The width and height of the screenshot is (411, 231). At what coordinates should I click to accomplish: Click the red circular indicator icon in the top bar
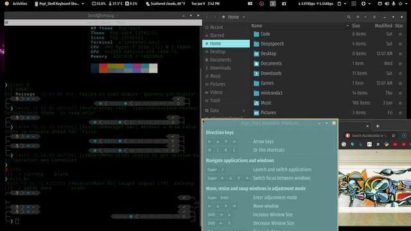(x=261, y=4)
